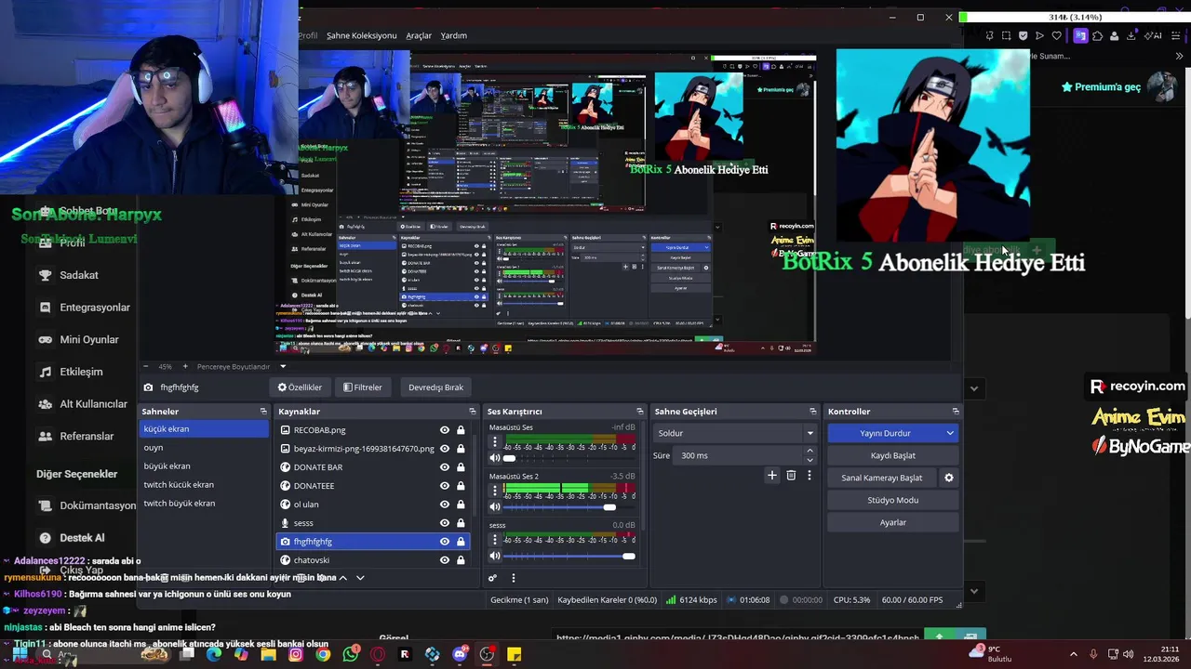The width and height of the screenshot is (1191, 669).
Task: Zoom in preview with plus icon
Action: pyautogui.click(x=184, y=367)
